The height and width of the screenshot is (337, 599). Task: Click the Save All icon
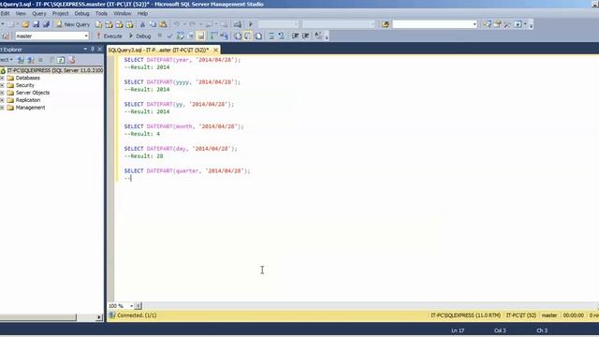46,24
